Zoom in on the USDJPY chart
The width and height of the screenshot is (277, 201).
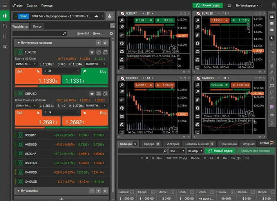click(122, 20)
